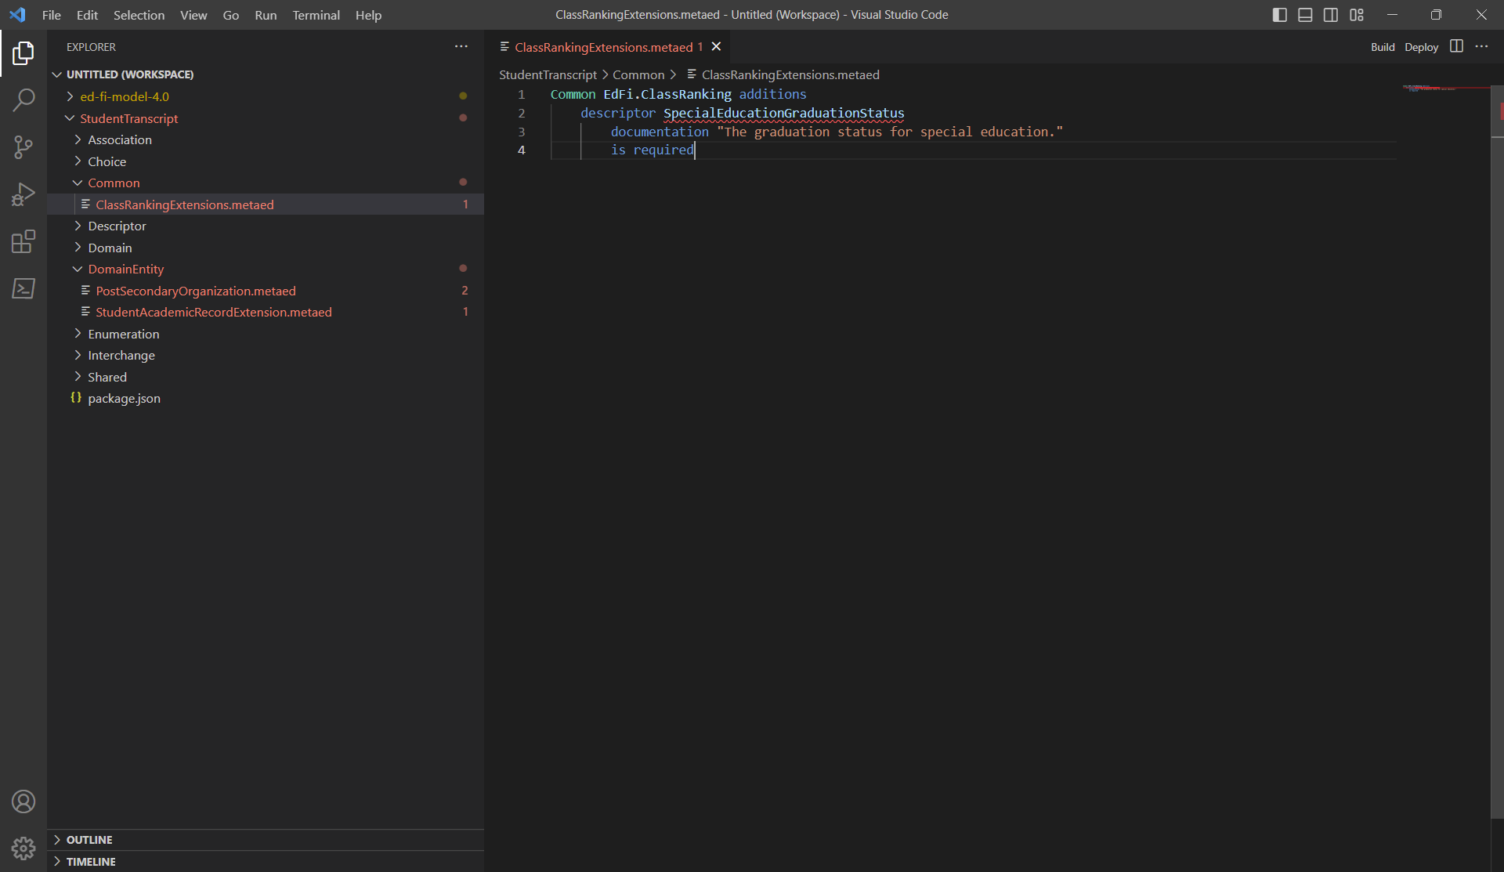Click the customize layout icon
Viewport: 1504px width, 872px height.
coord(1357,15)
